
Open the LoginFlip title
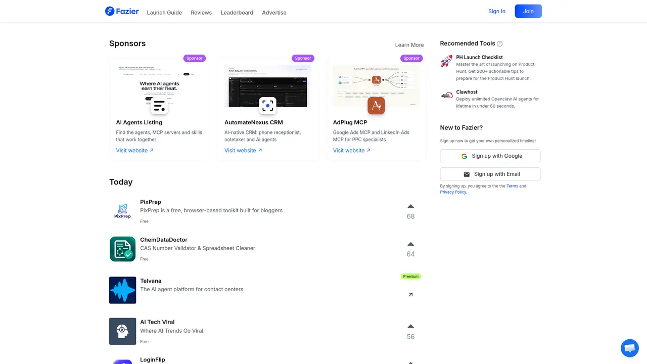153,359
